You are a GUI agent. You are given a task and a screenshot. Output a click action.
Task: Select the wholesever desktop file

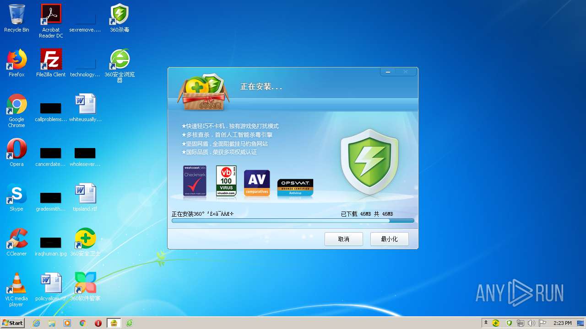[85, 157]
